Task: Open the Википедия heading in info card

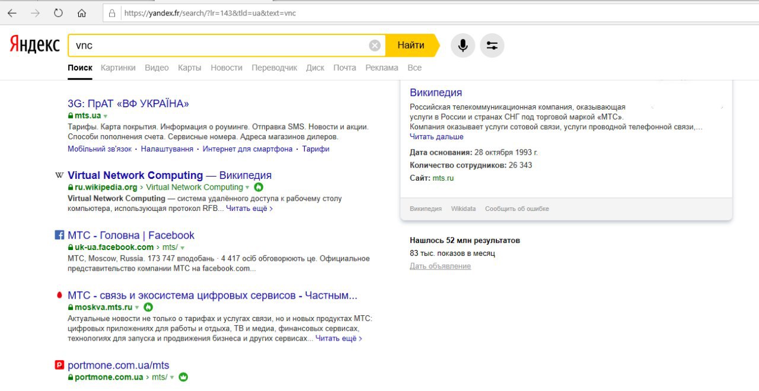Action: tap(436, 92)
